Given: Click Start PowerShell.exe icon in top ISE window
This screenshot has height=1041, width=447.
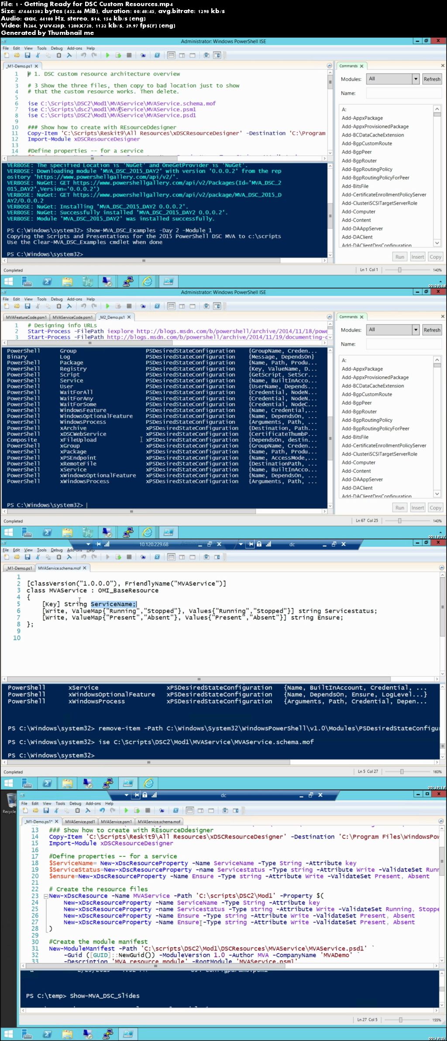Looking at the screenshot, I should click(x=157, y=55).
